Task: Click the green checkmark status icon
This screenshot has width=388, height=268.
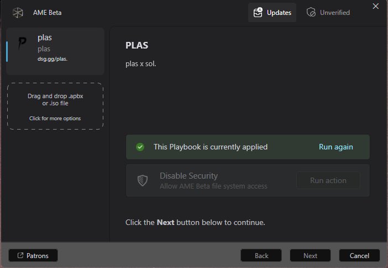Action: [x=140, y=147]
